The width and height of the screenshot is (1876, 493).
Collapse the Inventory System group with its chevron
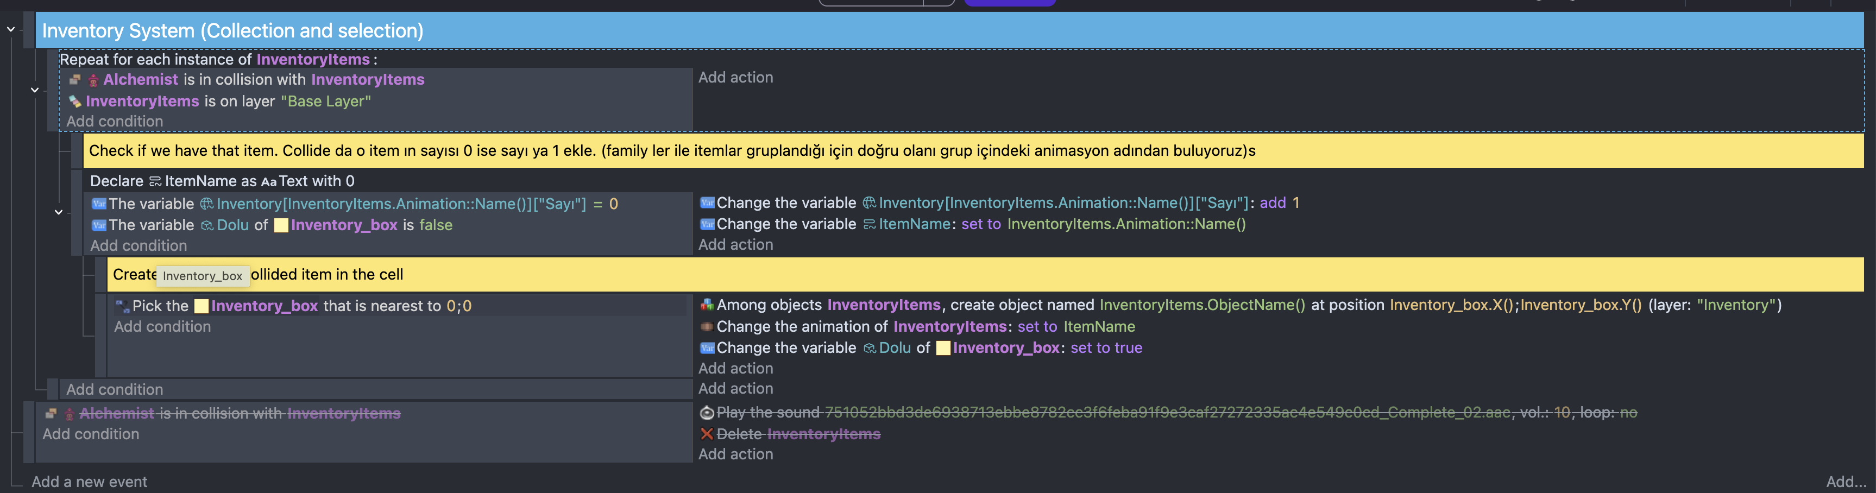(11, 30)
